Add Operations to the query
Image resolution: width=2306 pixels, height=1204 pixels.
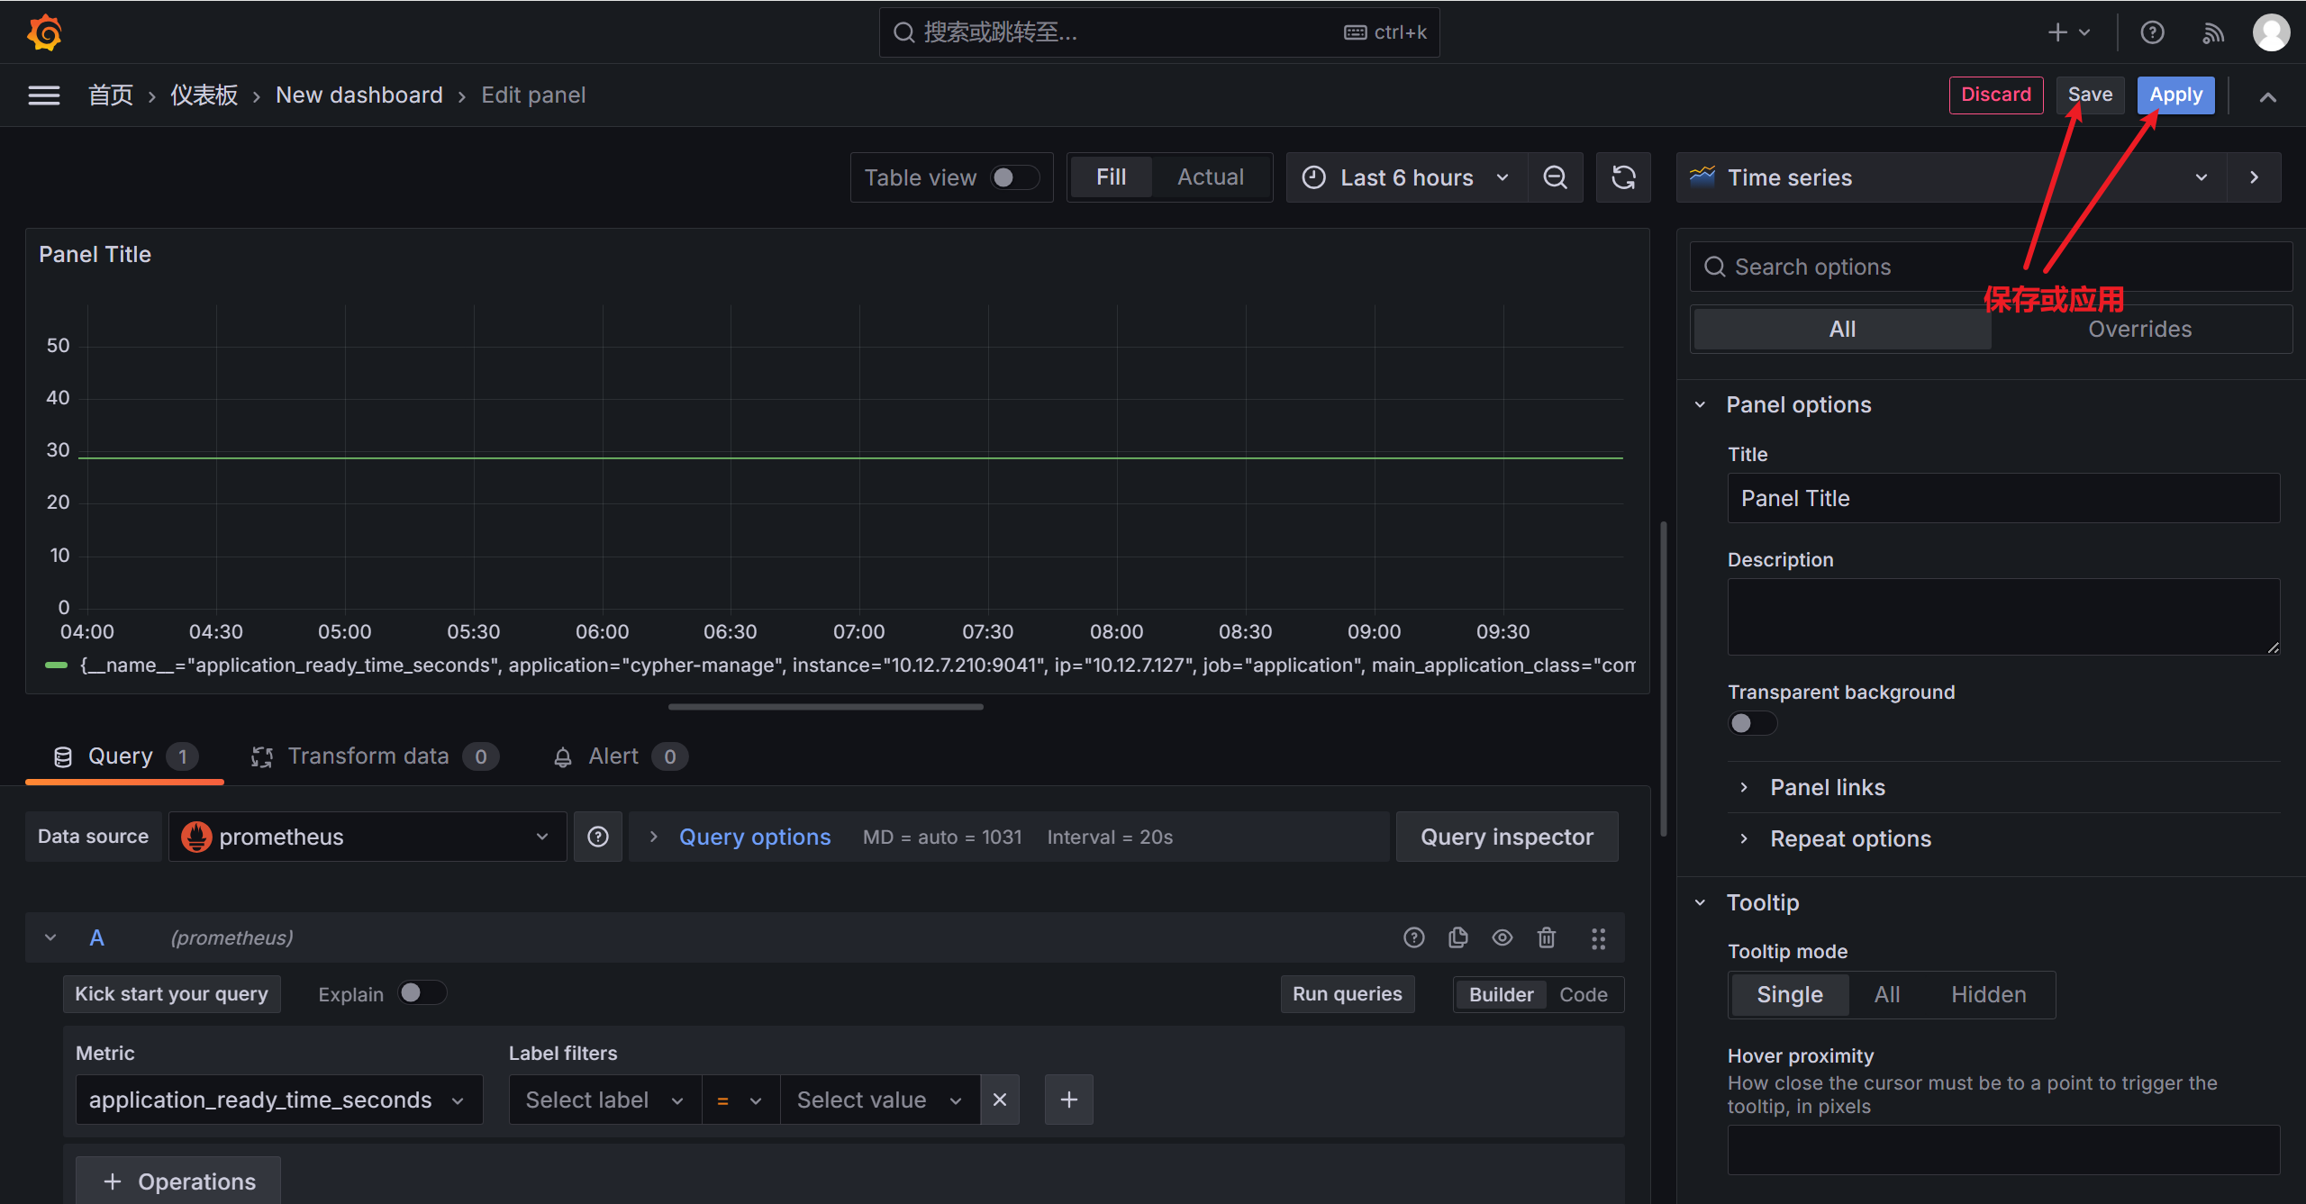tap(178, 1181)
